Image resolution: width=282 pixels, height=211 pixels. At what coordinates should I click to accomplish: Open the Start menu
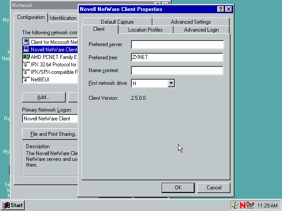13,205
